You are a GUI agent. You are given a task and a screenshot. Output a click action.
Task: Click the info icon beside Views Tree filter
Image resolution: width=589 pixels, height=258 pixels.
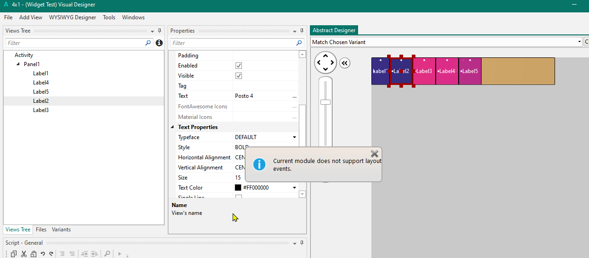[159, 43]
